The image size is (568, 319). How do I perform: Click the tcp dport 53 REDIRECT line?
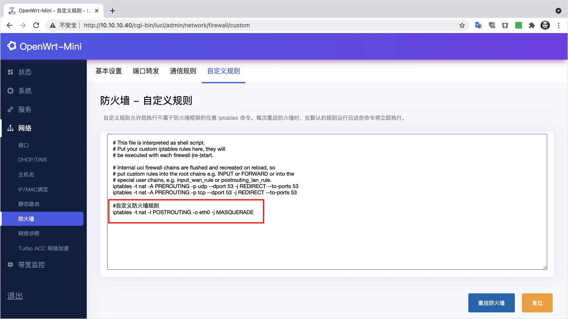pyautogui.click(x=205, y=193)
